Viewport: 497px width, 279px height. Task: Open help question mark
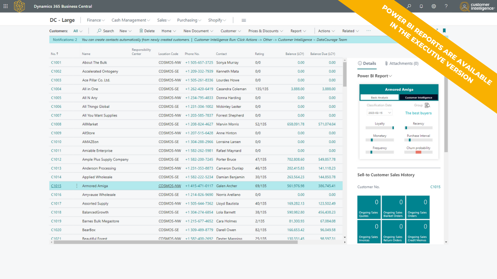[x=446, y=6]
